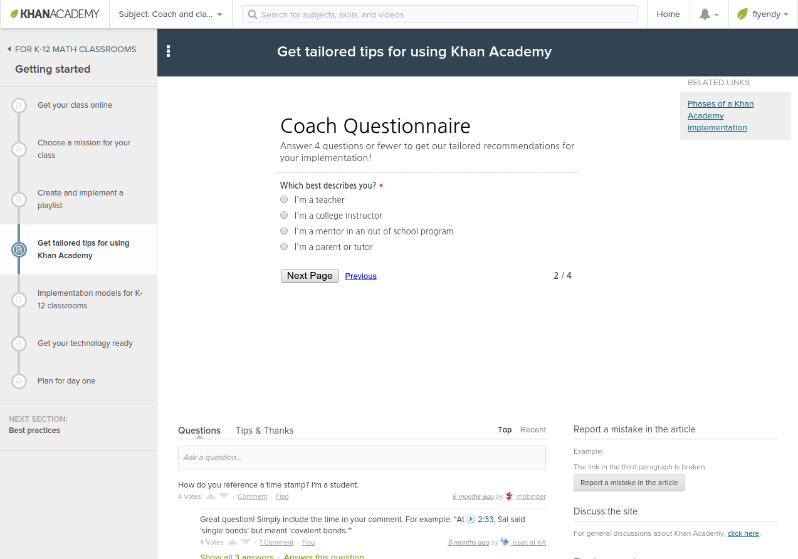Switch to the Tips & Thanks tab
798x559 pixels.
[265, 431]
